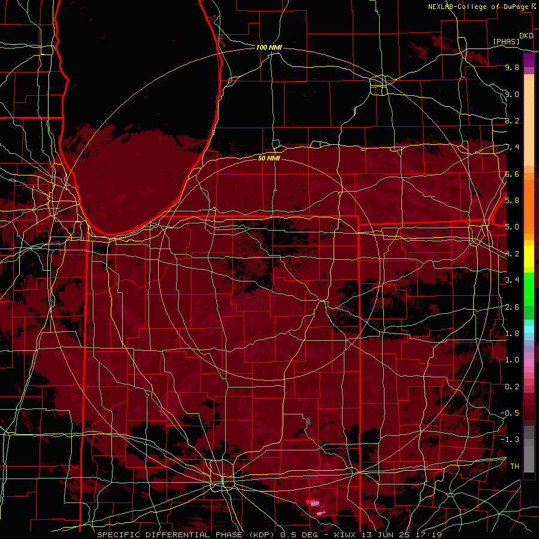
Task: Click the DKD label above the color bar
Action: coord(526,36)
